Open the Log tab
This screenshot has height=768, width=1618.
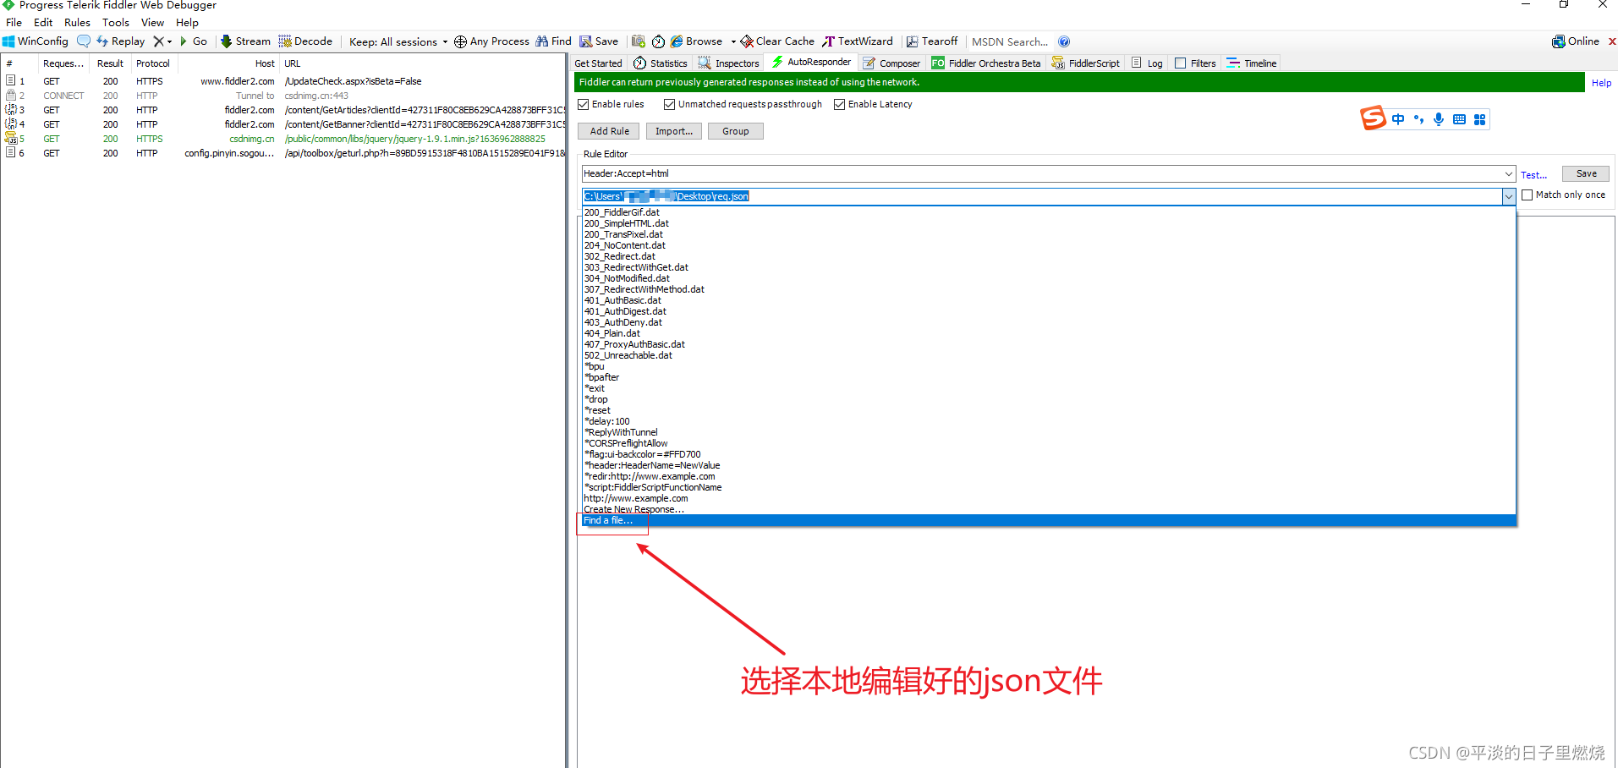[1147, 63]
